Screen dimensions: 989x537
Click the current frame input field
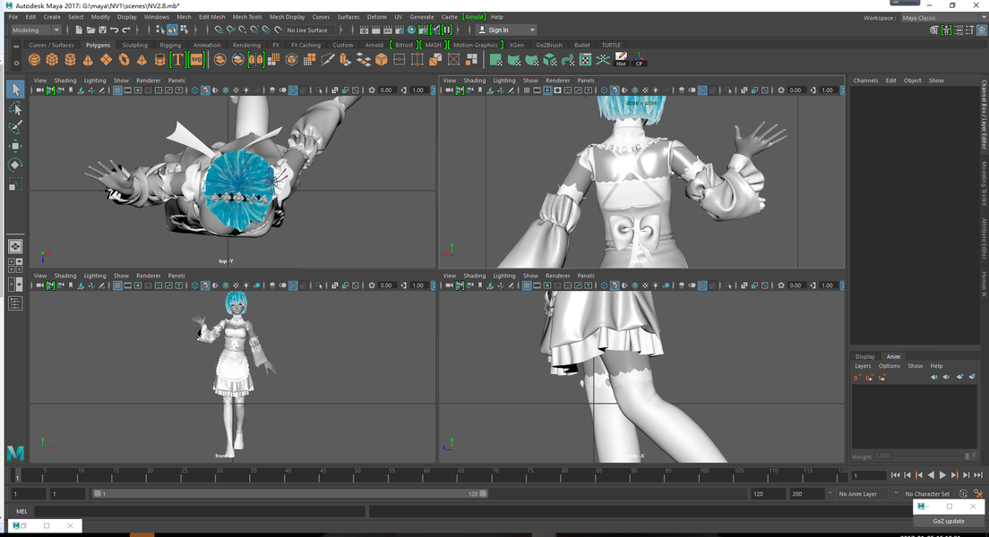(x=869, y=475)
